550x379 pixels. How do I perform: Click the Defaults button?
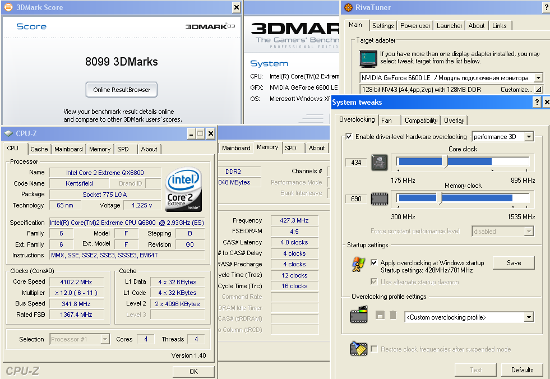pos(523,370)
